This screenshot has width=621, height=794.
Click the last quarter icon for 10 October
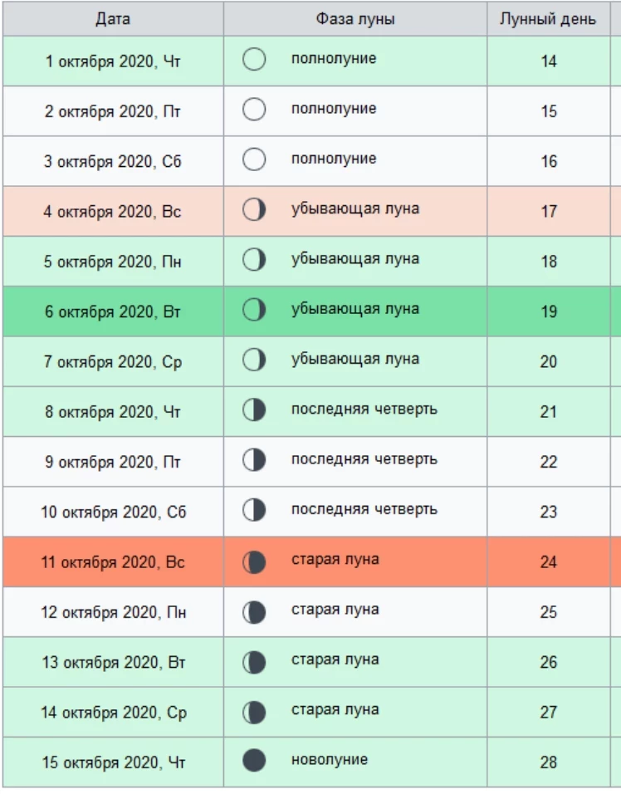(x=254, y=510)
